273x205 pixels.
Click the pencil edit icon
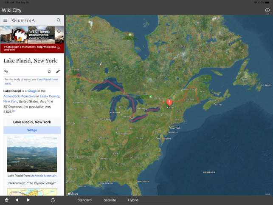(58, 71)
